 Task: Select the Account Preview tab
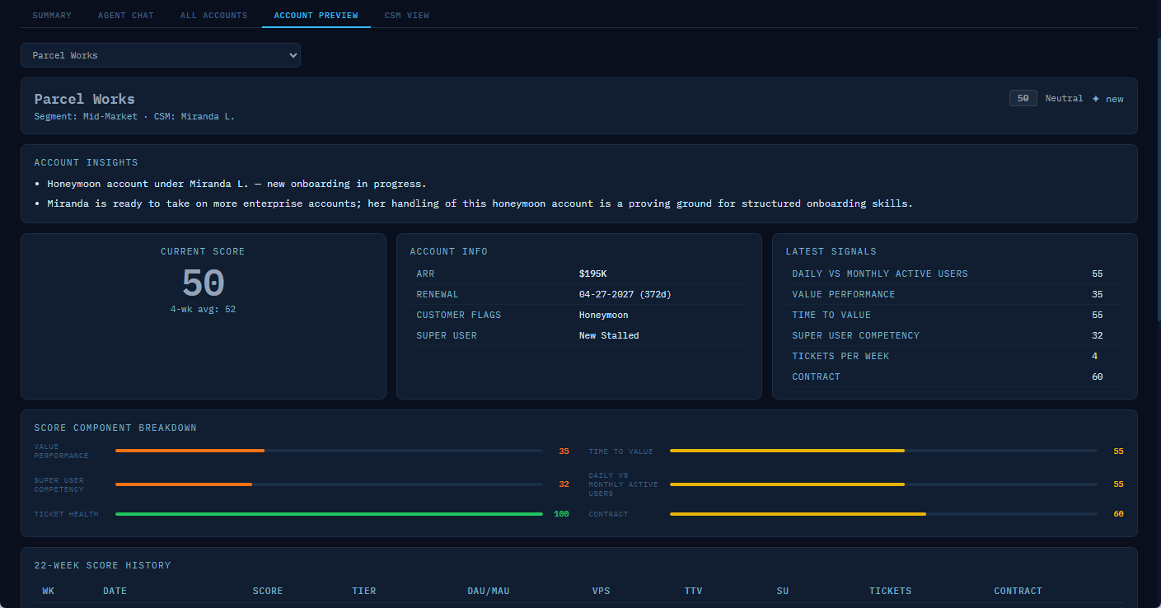[x=316, y=16]
